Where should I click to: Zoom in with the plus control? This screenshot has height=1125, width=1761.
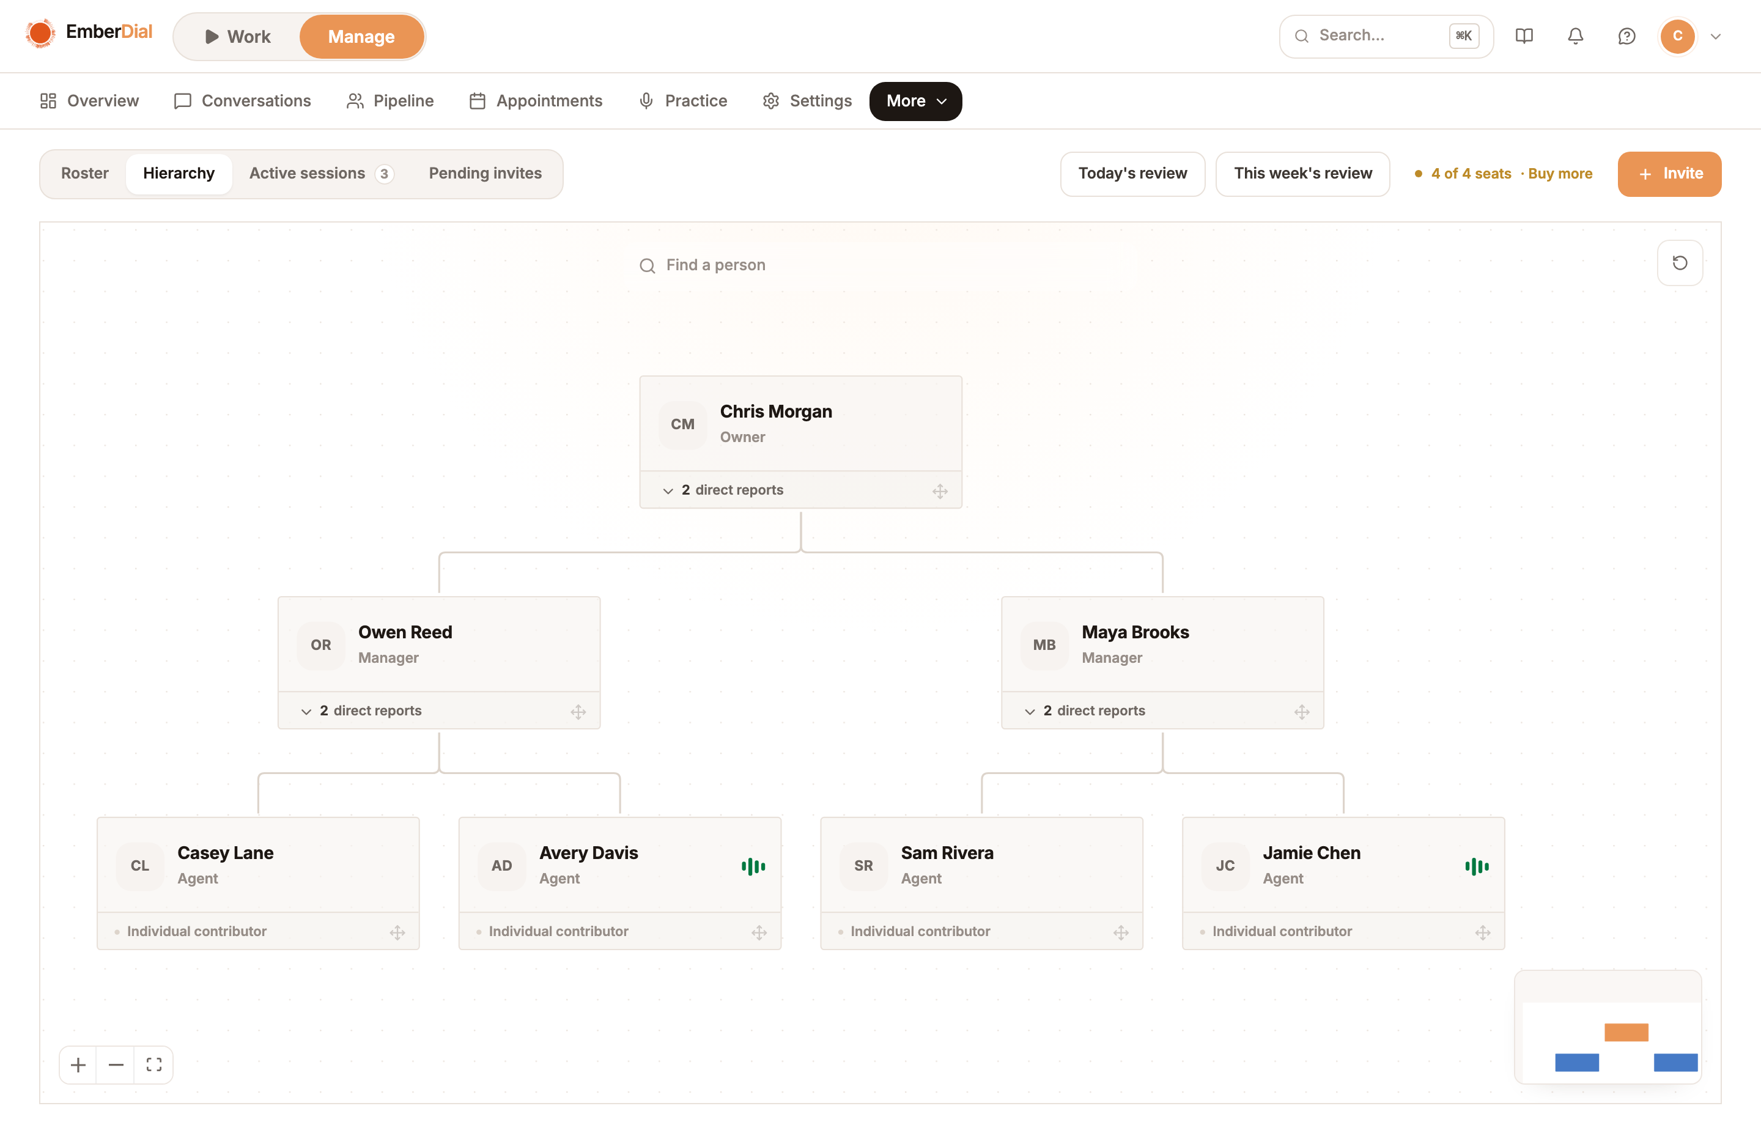click(x=78, y=1064)
